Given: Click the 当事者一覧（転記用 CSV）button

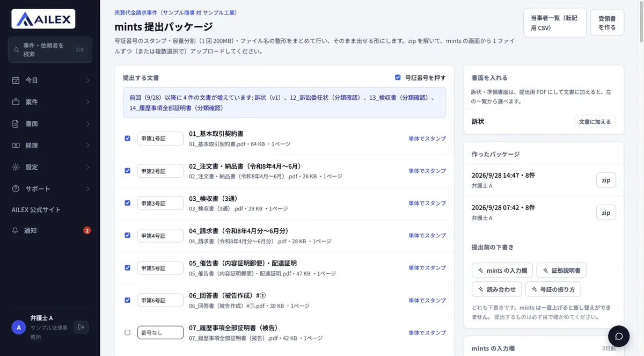Looking at the screenshot, I should pos(555,23).
